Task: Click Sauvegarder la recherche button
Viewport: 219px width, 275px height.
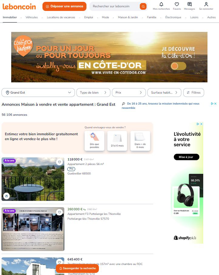Action: coord(77,268)
